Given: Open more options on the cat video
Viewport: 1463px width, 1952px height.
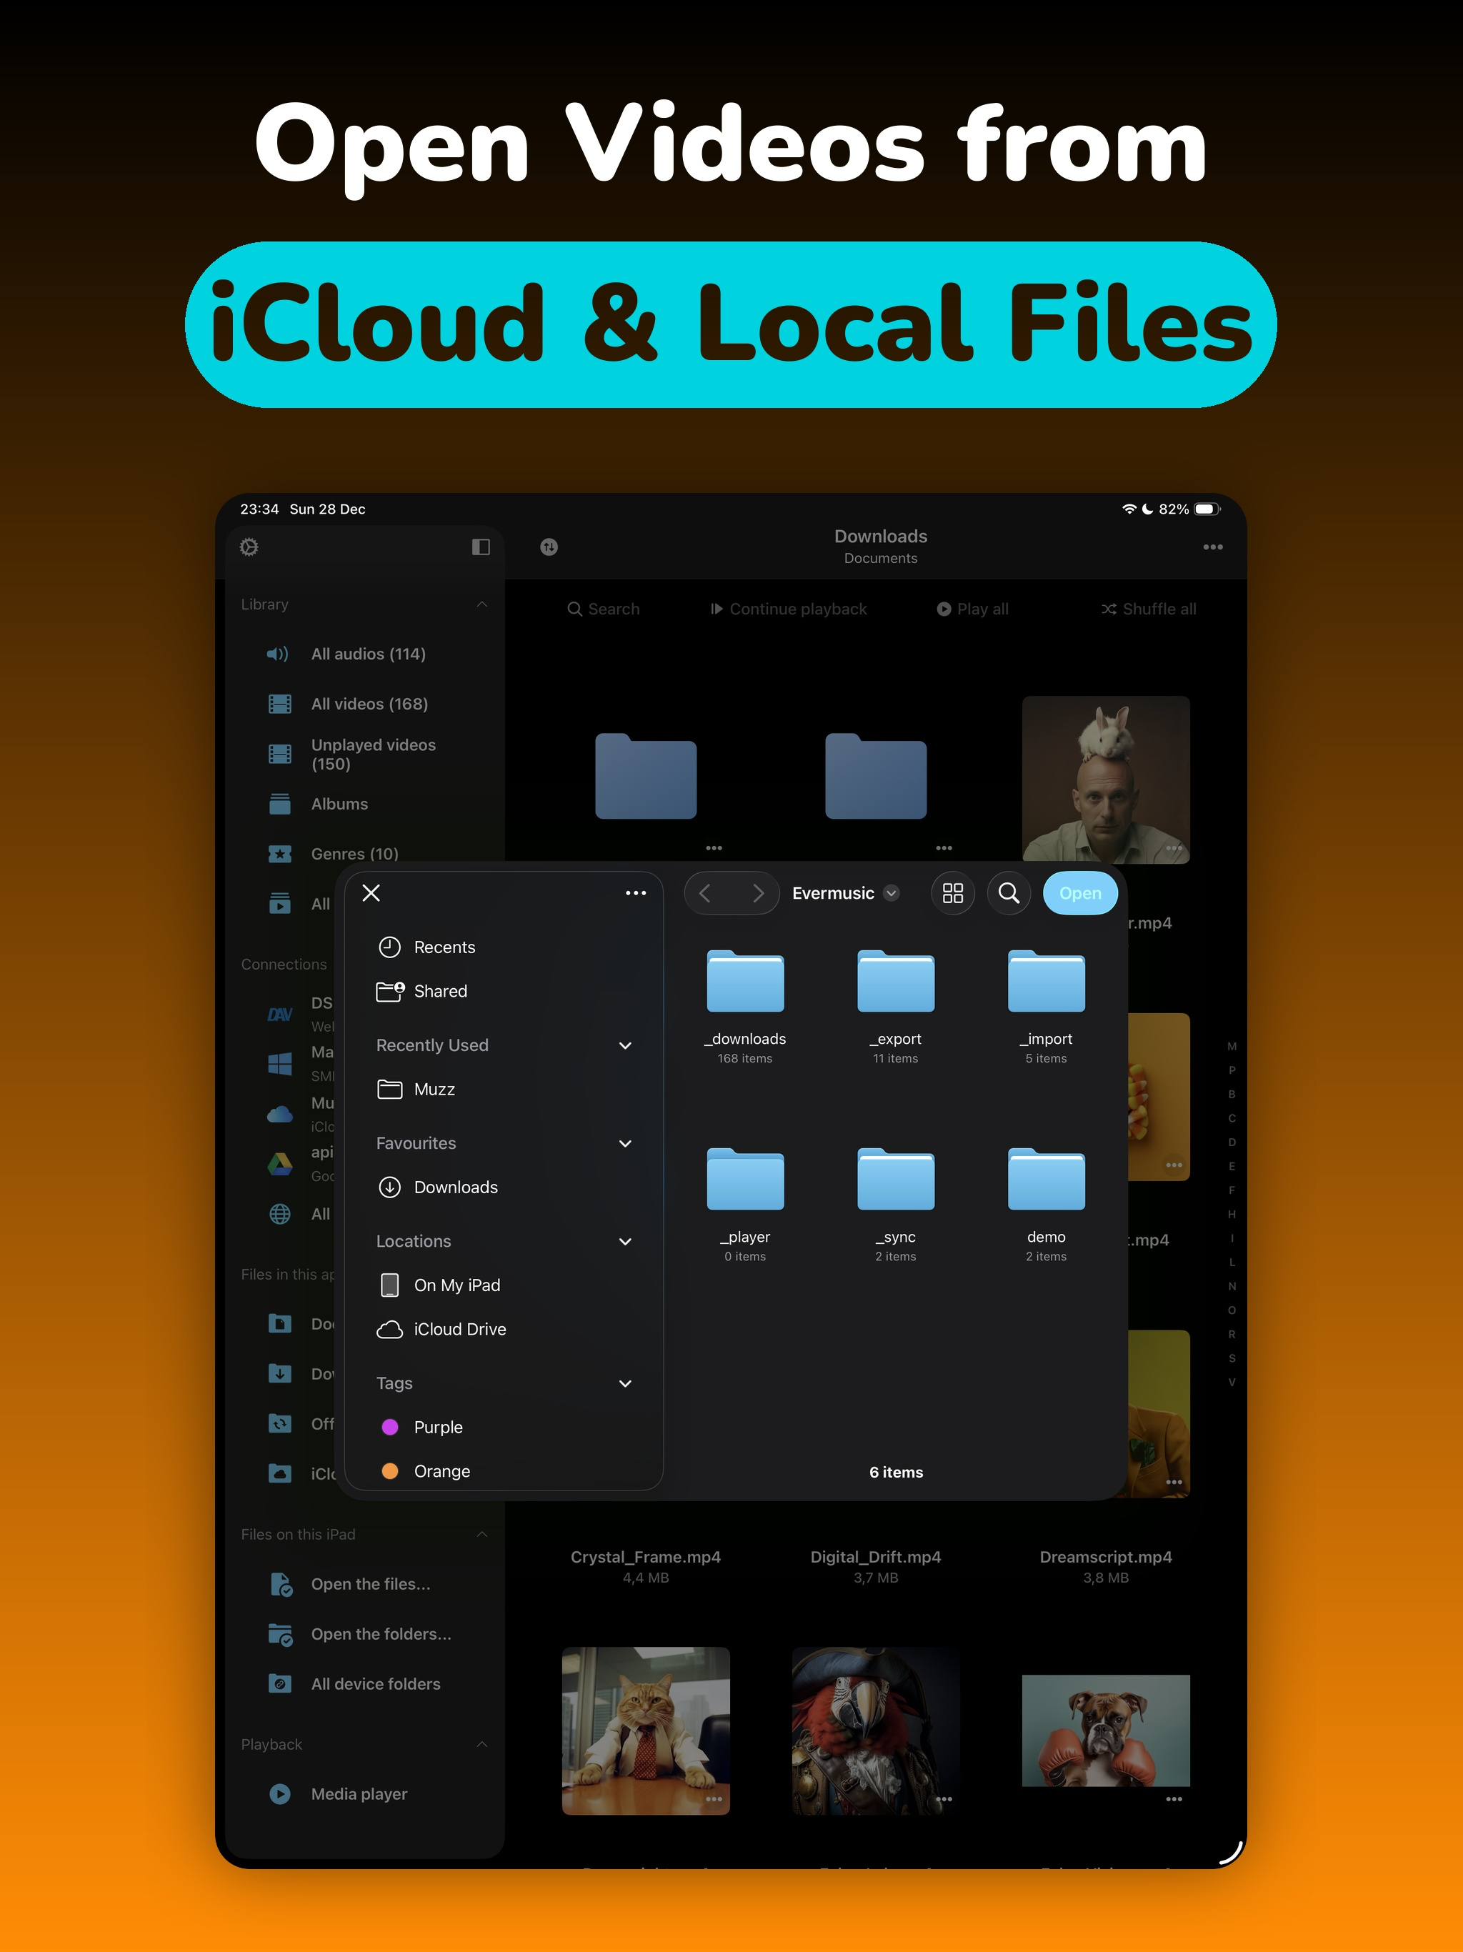Looking at the screenshot, I should click(x=714, y=1799).
